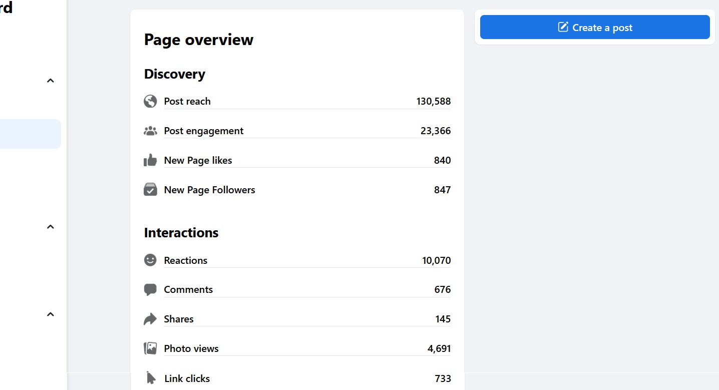Click the globe icon beside Post reach

(x=150, y=101)
